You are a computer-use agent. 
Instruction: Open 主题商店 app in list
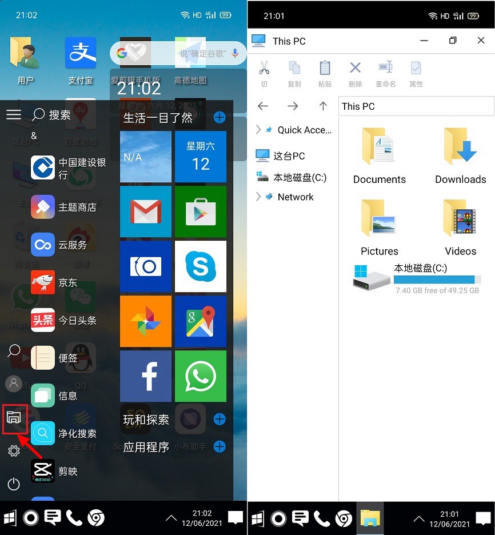(x=64, y=207)
